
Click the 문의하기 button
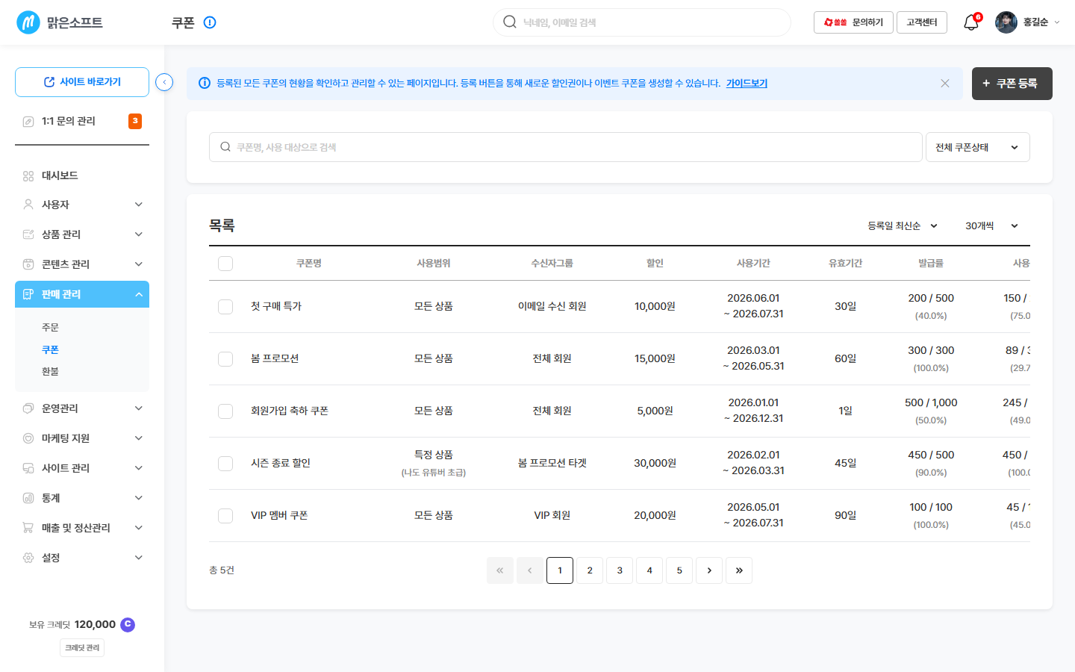pos(853,22)
